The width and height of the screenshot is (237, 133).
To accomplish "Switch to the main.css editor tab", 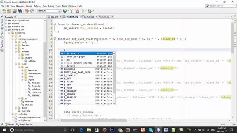I will (x=106, y=17).
